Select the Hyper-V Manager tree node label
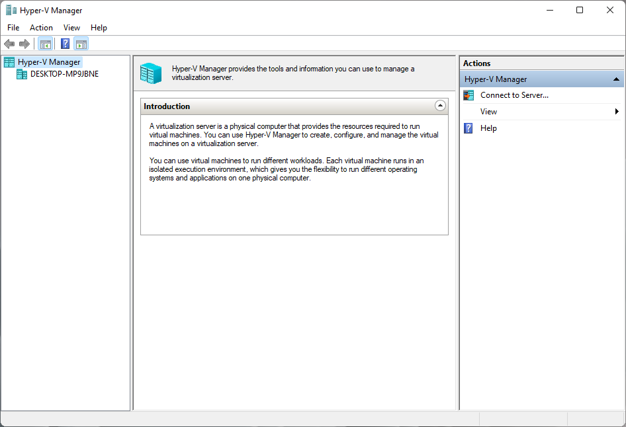This screenshot has height=427, width=626. (49, 62)
